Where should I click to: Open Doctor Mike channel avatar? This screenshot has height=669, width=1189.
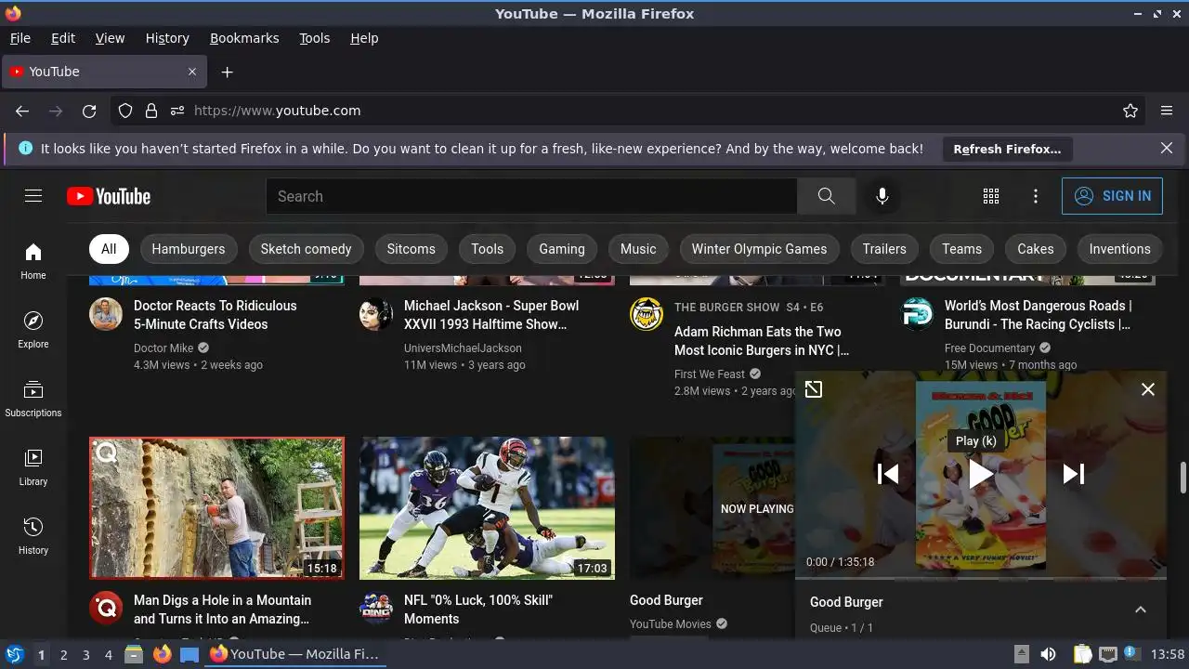106,314
